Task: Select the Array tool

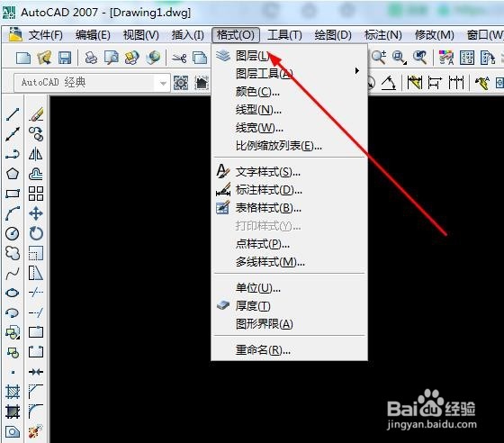Action: pos(36,194)
